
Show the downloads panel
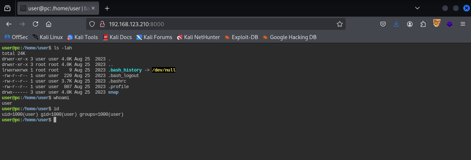point(396,24)
